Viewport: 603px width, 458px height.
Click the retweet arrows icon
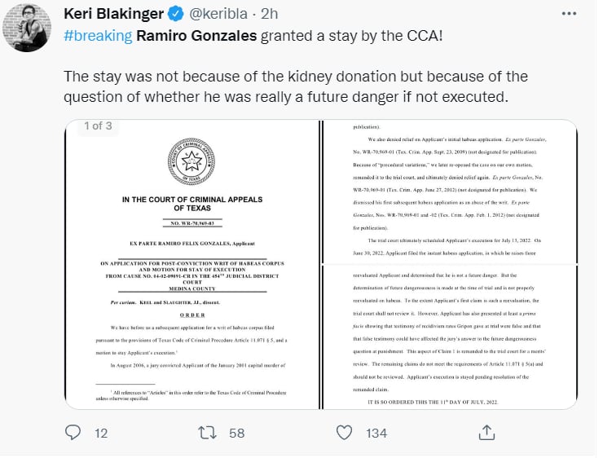click(207, 433)
